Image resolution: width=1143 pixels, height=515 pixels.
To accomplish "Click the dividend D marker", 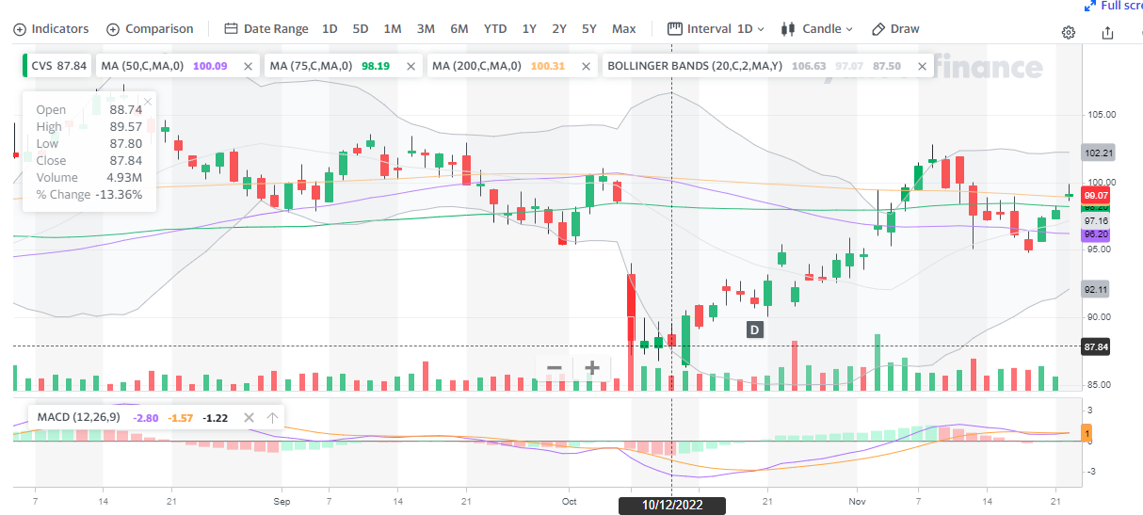I will pyautogui.click(x=754, y=330).
